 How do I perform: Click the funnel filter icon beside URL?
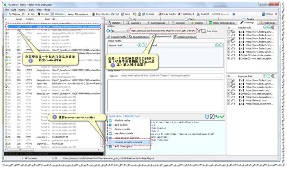click(x=198, y=31)
